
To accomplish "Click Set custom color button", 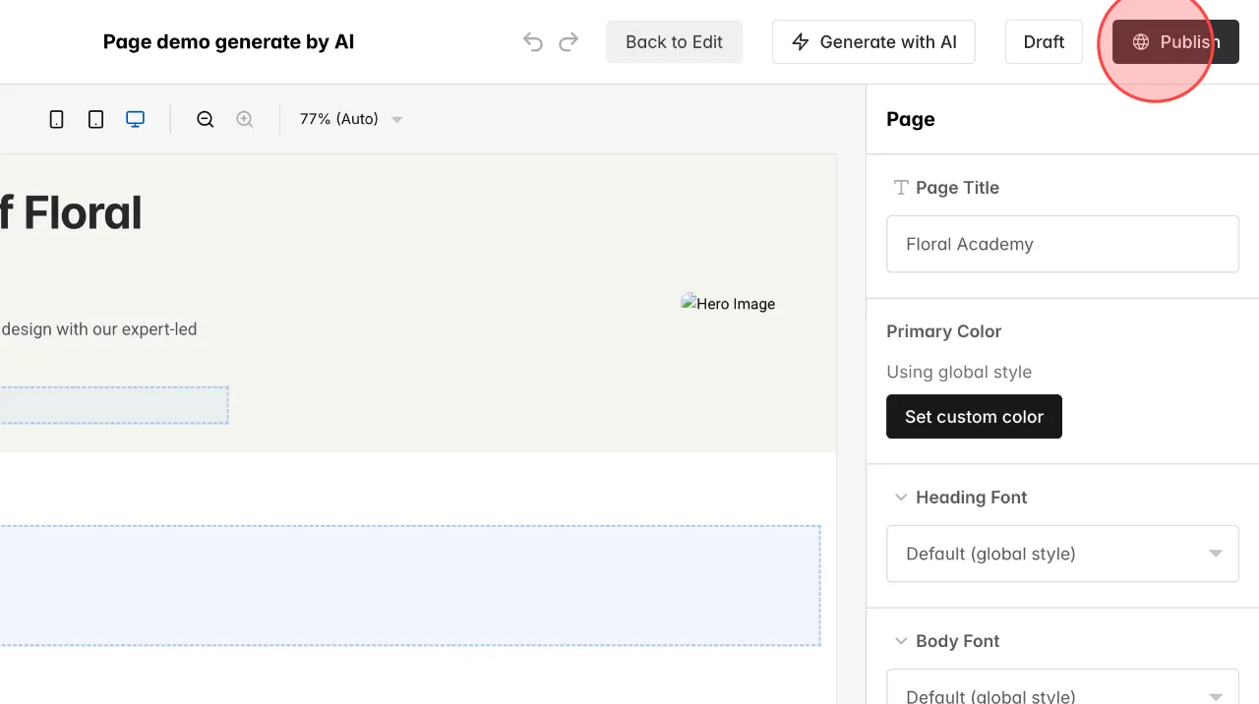I will [974, 417].
